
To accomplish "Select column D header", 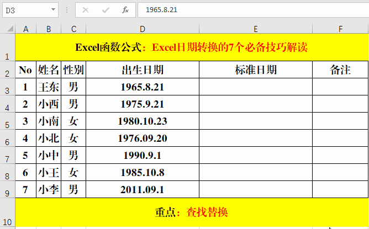I will 143,29.
